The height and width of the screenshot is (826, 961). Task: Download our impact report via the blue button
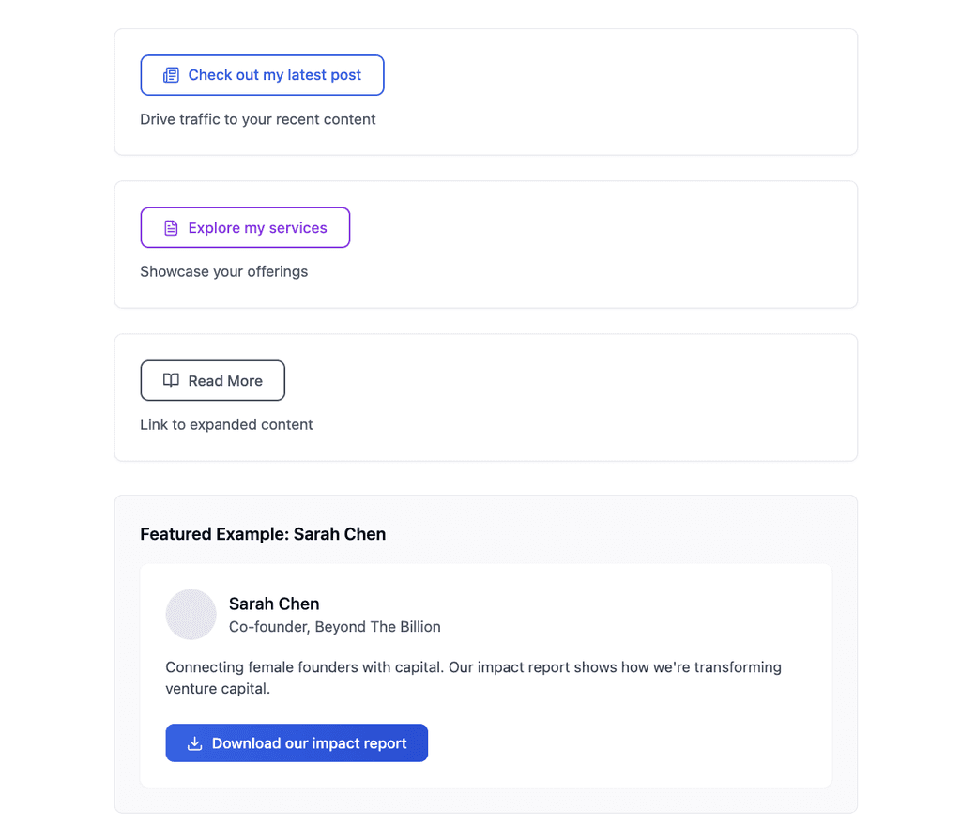297,742
